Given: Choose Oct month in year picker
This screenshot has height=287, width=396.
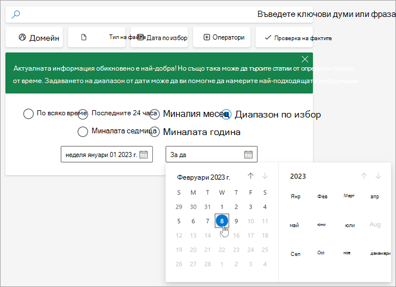Looking at the screenshot, I should tap(321, 253).
